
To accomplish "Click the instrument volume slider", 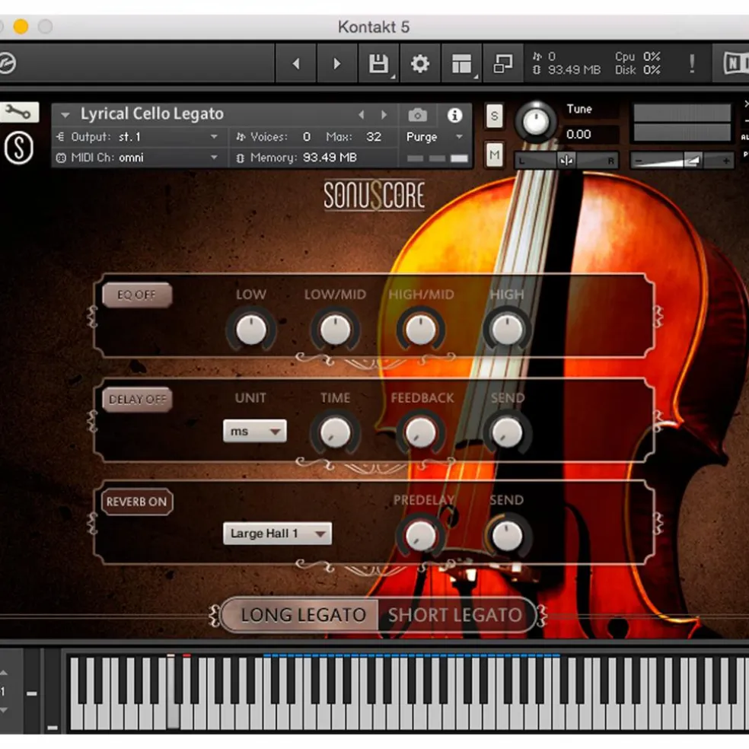I will click(x=681, y=161).
